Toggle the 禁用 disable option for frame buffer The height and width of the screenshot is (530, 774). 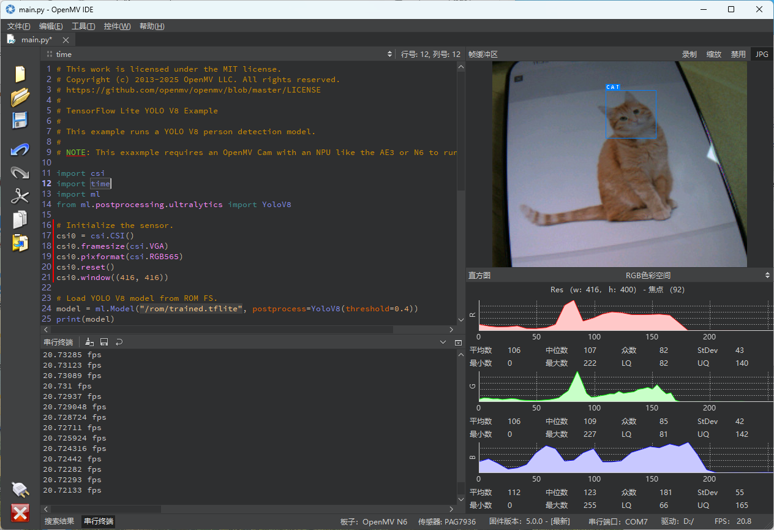738,55
